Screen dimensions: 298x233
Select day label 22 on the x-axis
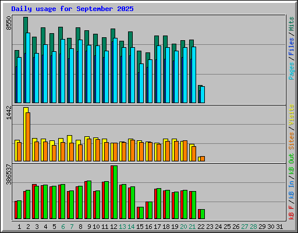click(201, 227)
